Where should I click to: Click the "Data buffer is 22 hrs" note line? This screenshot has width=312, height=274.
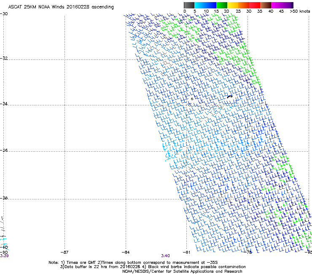153,267
